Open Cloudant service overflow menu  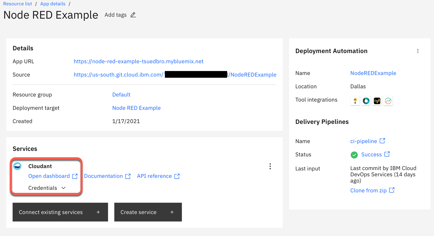[270, 166]
